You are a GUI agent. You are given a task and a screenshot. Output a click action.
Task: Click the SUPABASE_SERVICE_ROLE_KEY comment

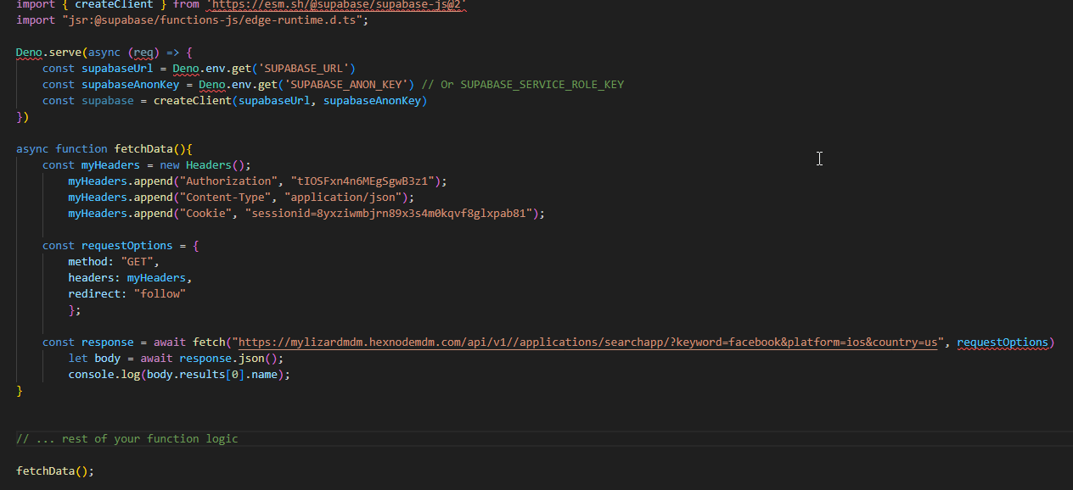(523, 85)
